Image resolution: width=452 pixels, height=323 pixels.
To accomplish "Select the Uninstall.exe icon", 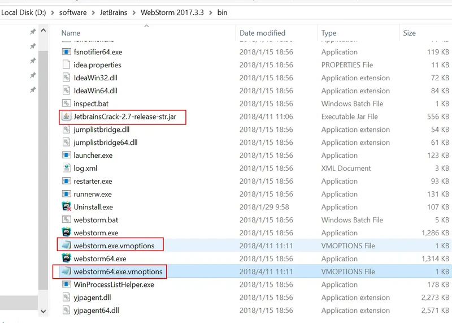I will click(66, 206).
